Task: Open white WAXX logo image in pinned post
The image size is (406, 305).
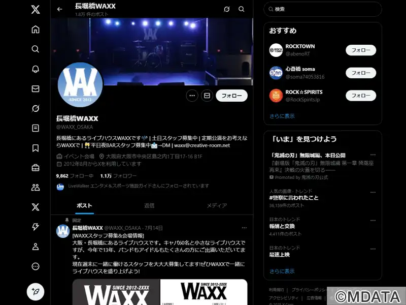Action: [204, 292]
